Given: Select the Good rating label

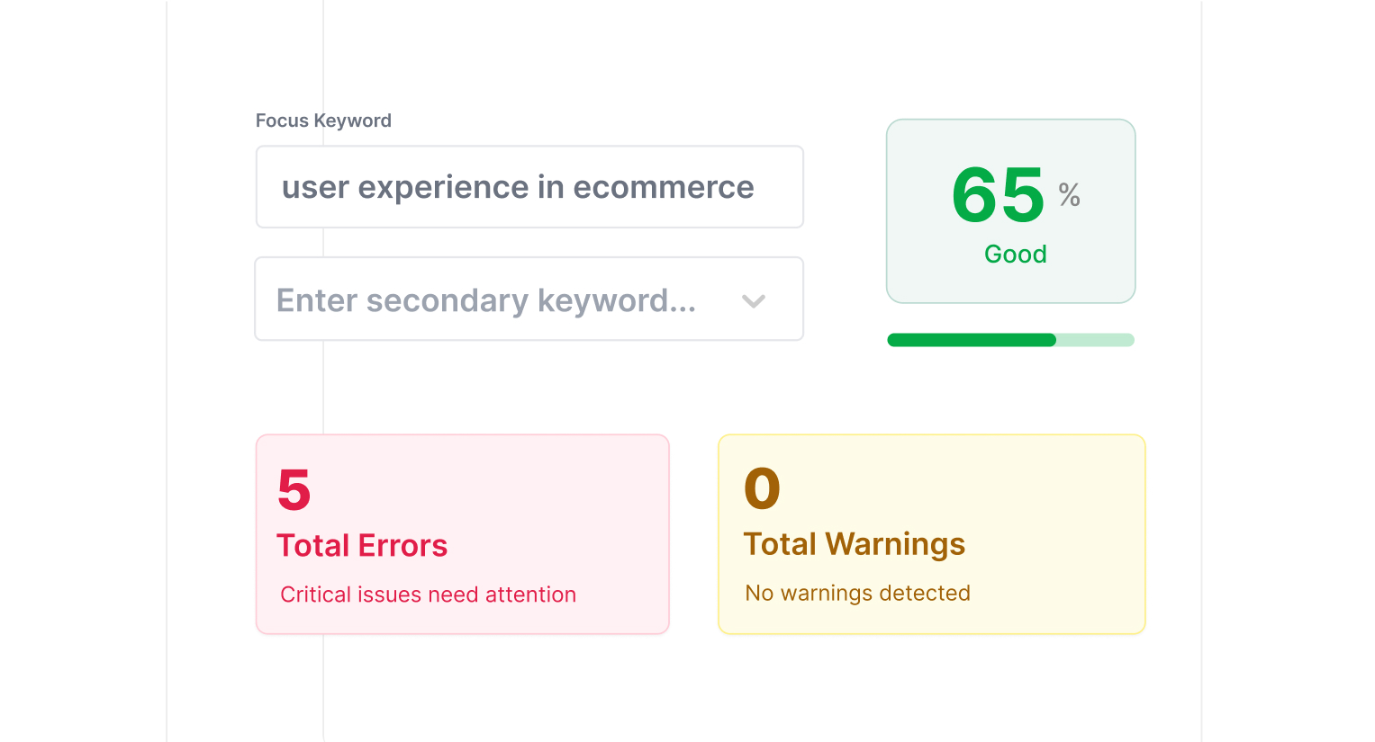Looking at the screenshot, I should (1015, 254).
